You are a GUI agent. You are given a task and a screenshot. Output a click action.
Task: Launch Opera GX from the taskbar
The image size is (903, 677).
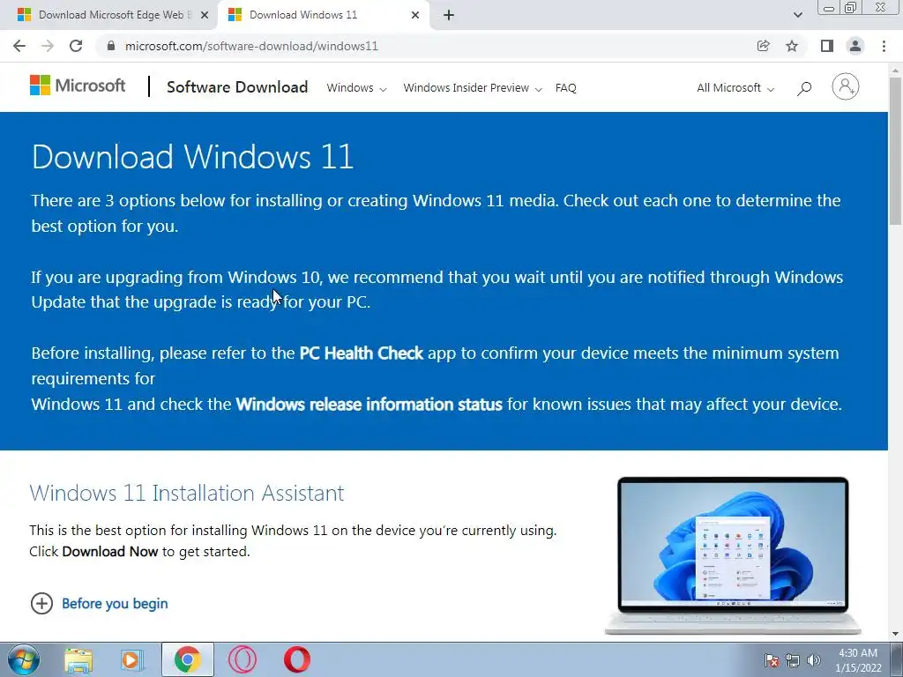pyautogui.click(x=243, y=659)
